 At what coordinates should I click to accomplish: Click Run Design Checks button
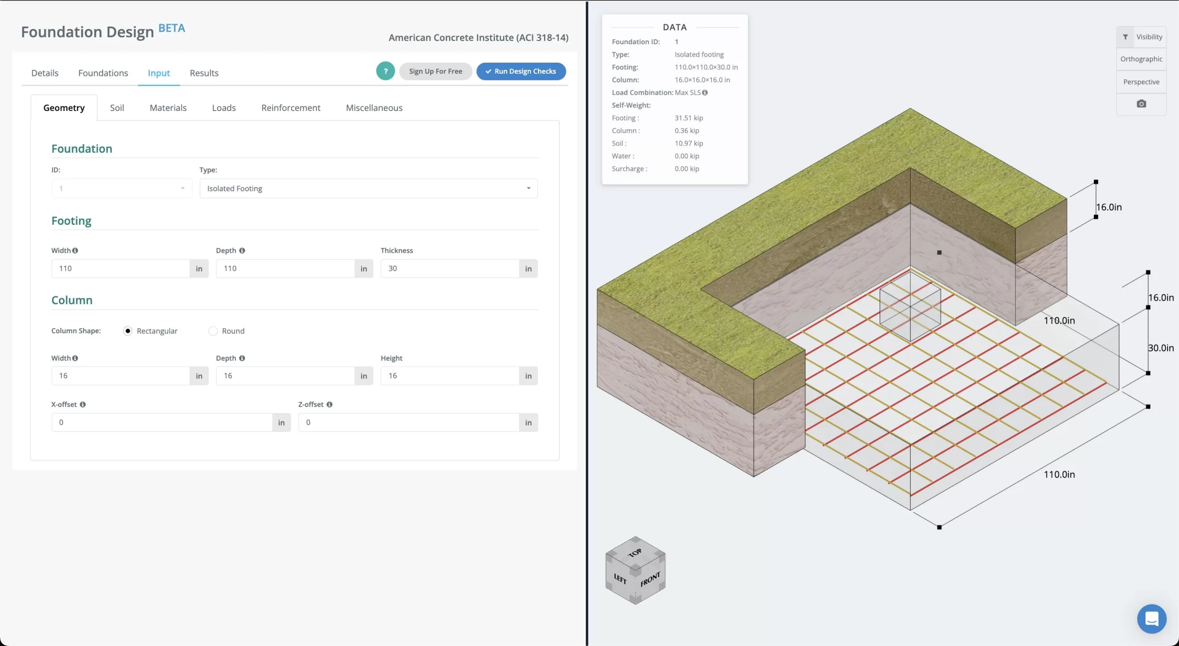tap(521, 71)
